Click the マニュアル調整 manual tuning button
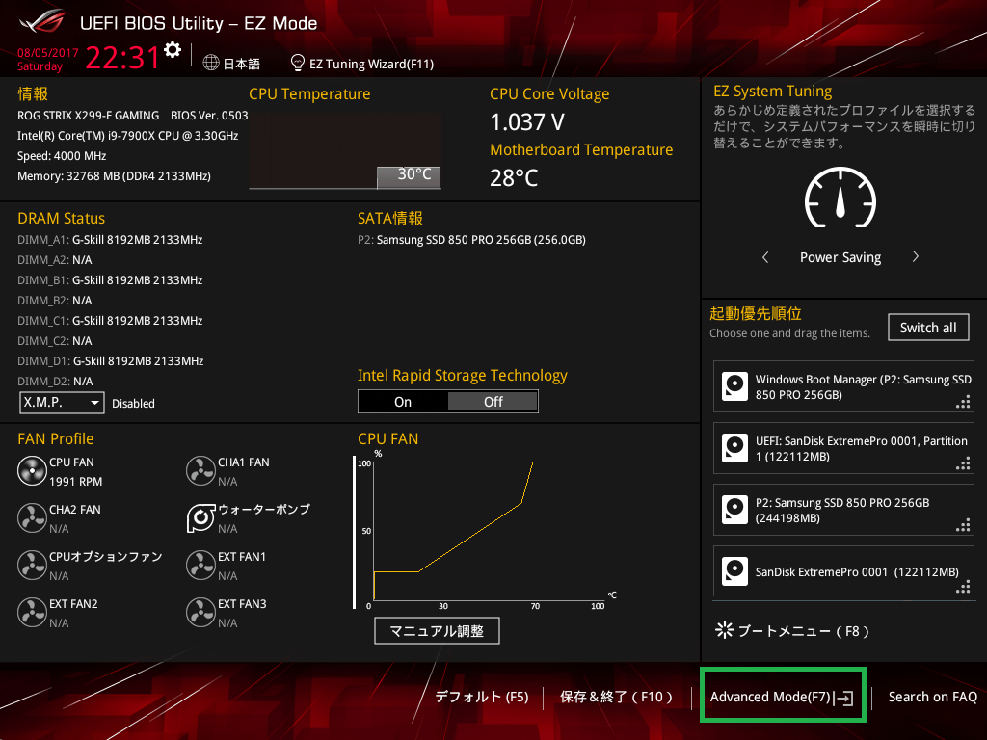 [x=437, y=630]
